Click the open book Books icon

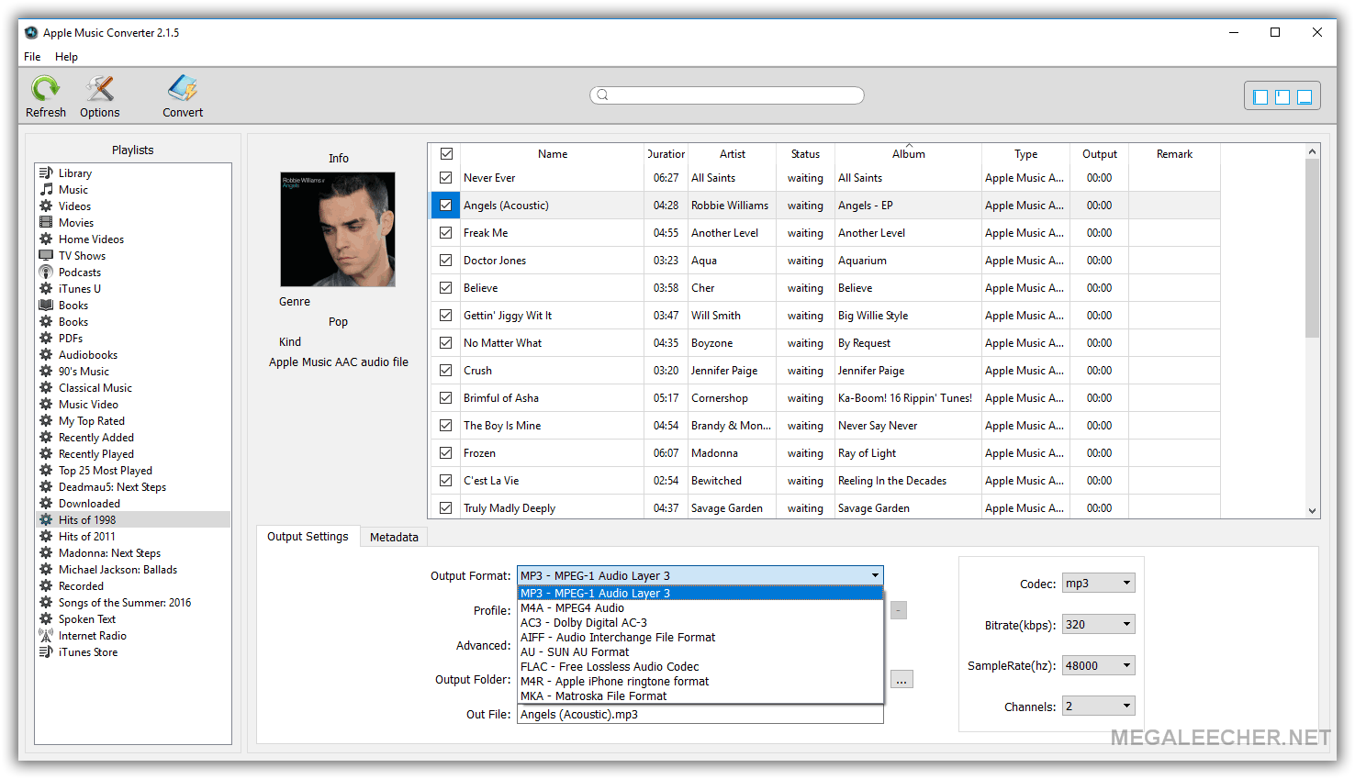(x=46, y=305)
